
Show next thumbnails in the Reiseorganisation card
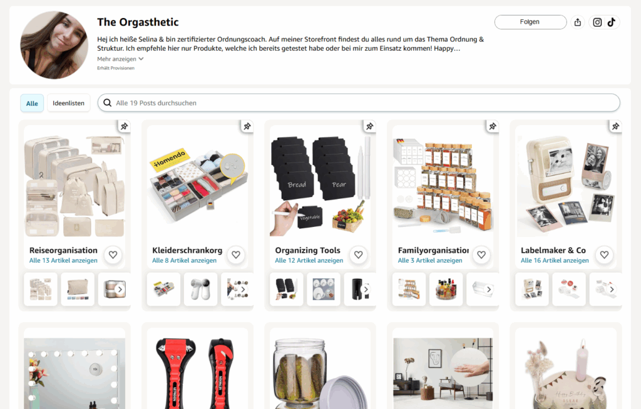120,290
